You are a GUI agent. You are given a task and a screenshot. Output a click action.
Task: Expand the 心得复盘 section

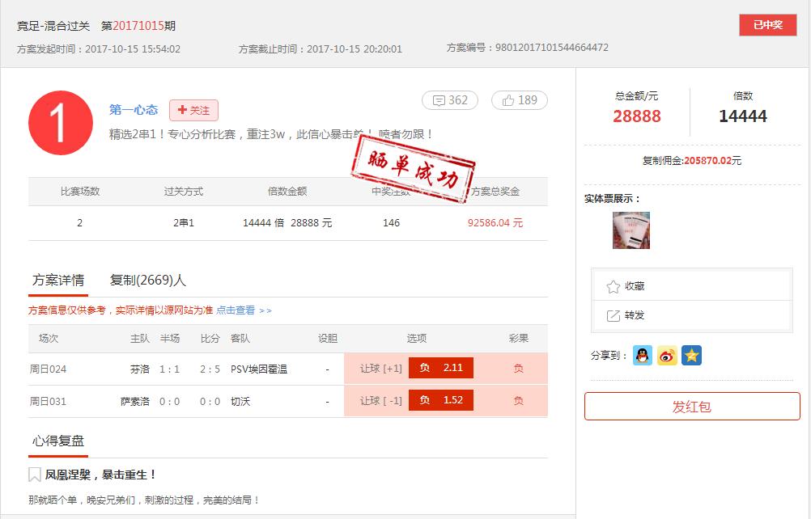pos(57,439)
